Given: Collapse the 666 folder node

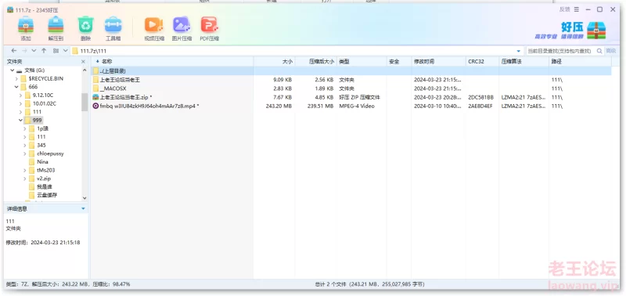Looking at the screenshot, I should (x=16, y=87).
